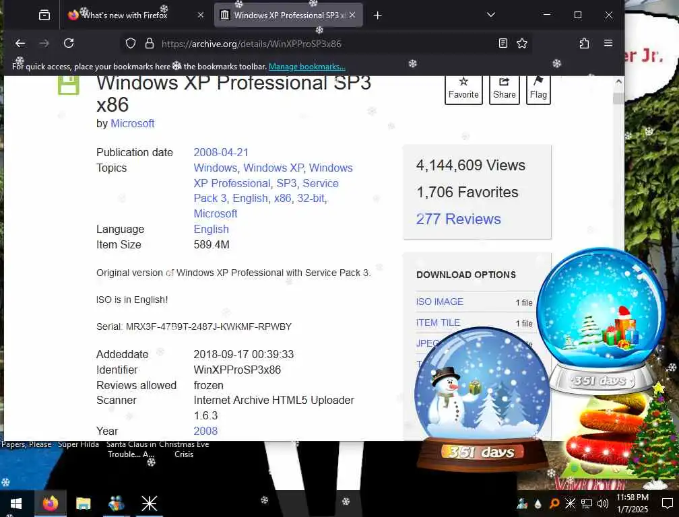Open the Windows Start menu
The width and height of the screenshot is (679, 517).
tap(16, 504)
